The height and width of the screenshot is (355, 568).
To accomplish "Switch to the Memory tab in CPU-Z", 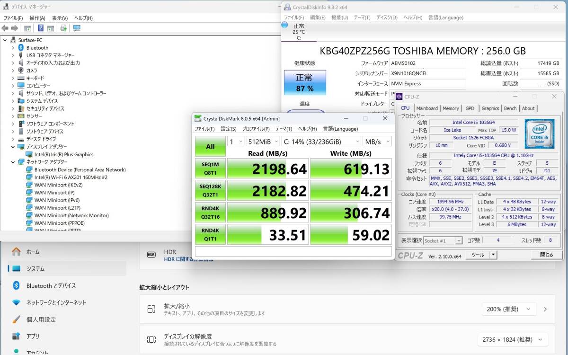I will point(450,108).
